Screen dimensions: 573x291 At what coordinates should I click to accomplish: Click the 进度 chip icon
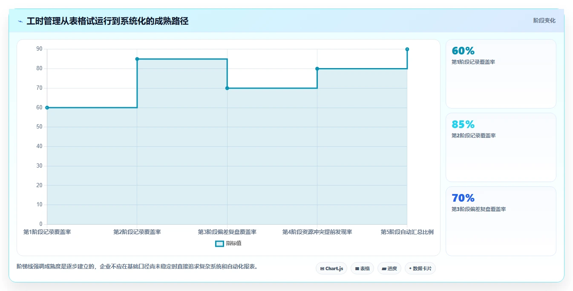click(x=384, y=269)
